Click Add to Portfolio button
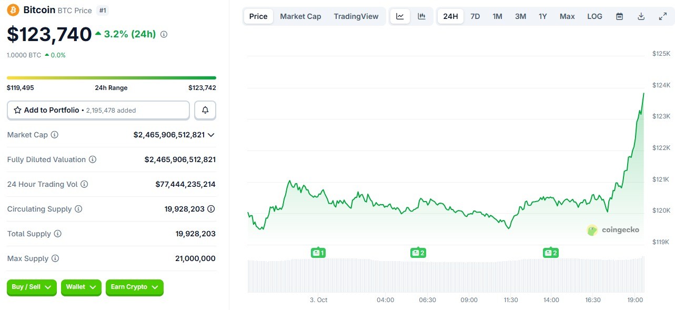The height and width of the screenshot is (310, 675). click(98, 110)
